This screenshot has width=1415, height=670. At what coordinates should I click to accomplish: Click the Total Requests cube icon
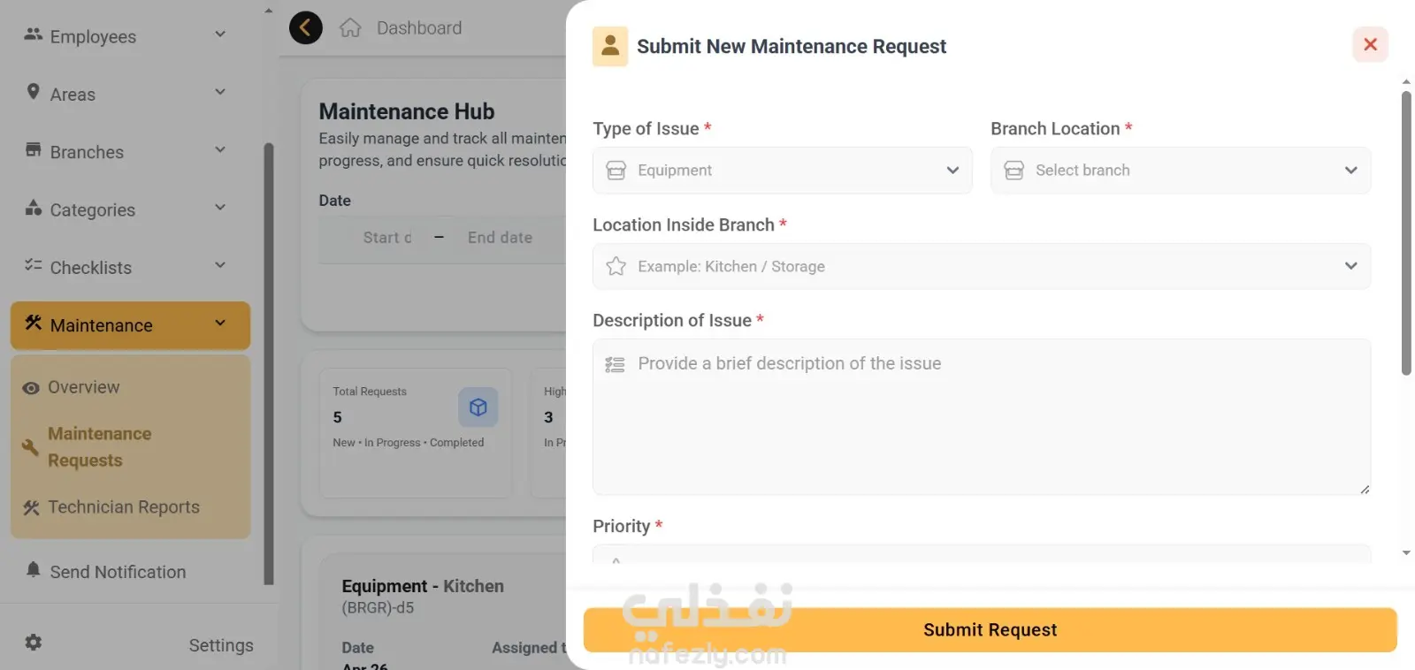pyautogui.click(x=478, y=407)
